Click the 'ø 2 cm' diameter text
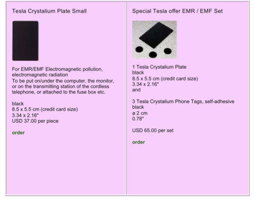The image size is (255, 204). [140, 113]
